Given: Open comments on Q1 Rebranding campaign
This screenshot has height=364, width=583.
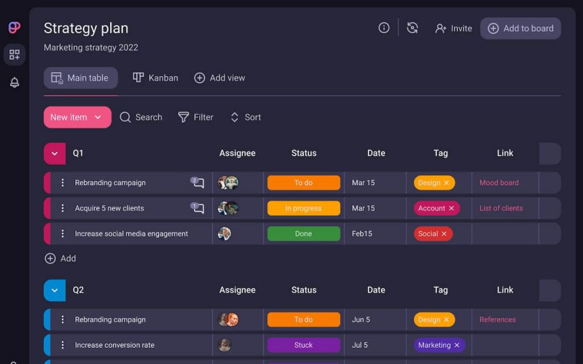Looking at the screenshot, I should 197,183.
